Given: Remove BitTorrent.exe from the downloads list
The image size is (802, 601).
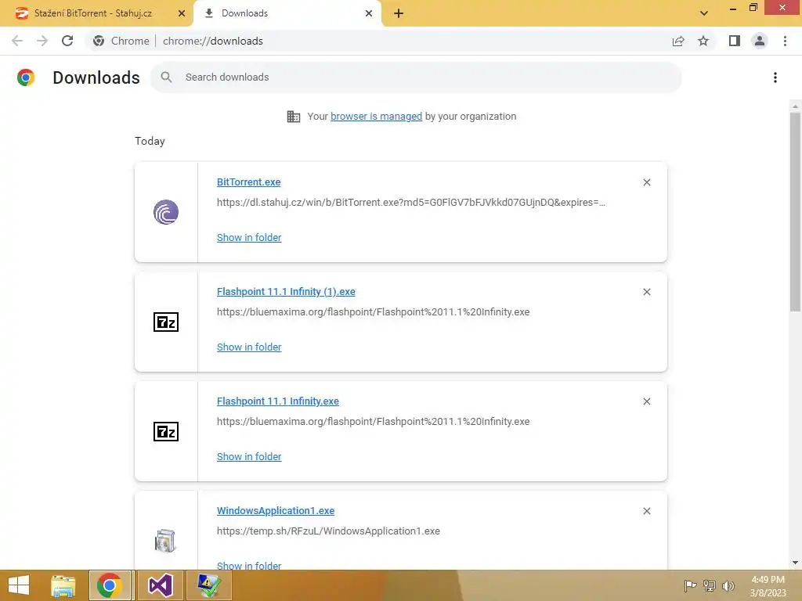Looking at the screenshot, I should tap(646, 182).
